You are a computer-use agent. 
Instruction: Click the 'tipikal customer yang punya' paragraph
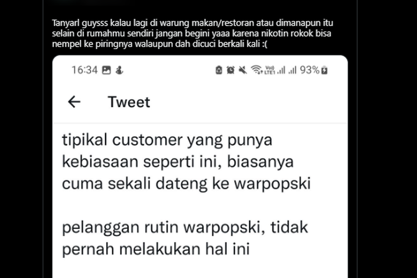click(x=186, y=161)
